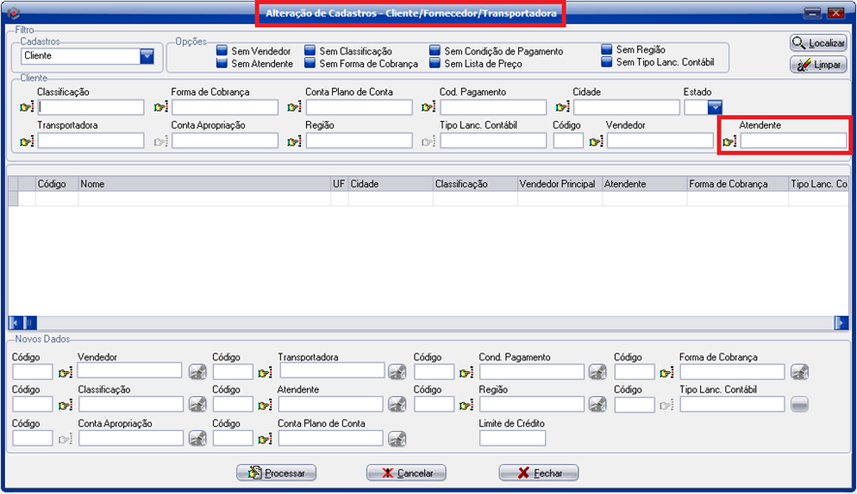This screenshot has width=857, height=494.
Task: Click the Localizar button
Action: [818, 44]
